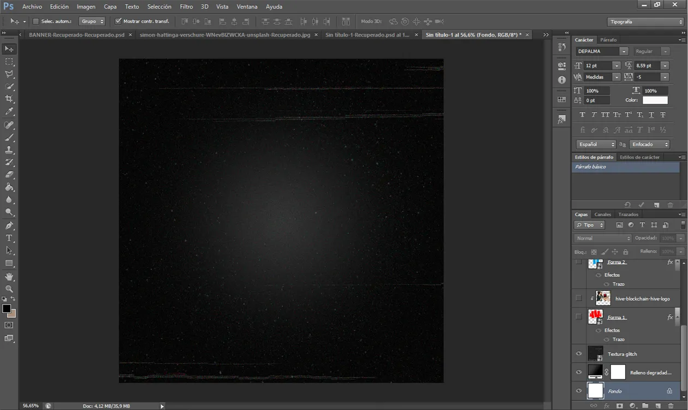This screenshot has height=410, width=688.
Task: Show the Forma 1 layer
Action: [579, 317]
